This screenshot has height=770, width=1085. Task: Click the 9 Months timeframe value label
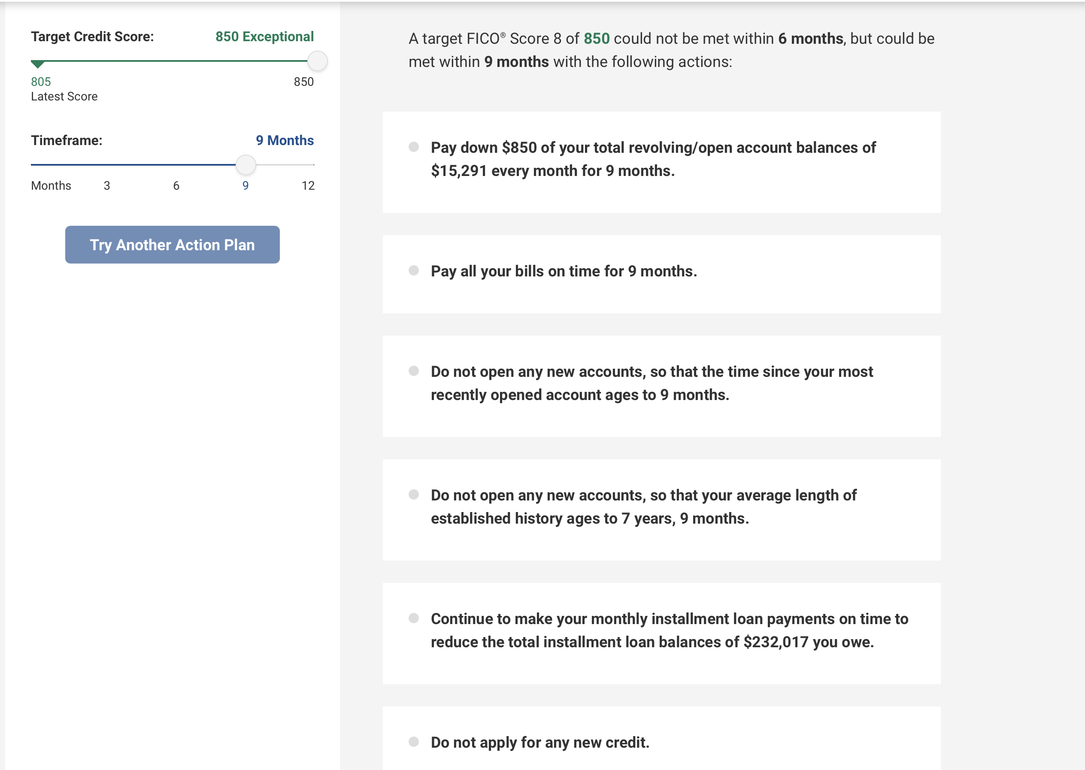[285, 140]
